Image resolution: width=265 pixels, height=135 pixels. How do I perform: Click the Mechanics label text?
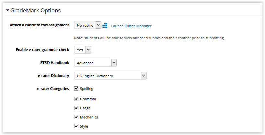coord(89,117)
